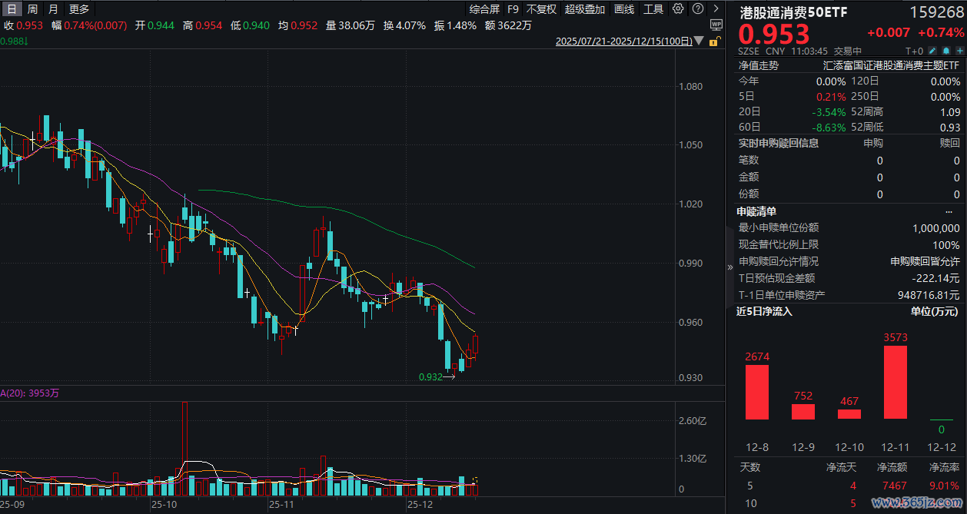Open the 不复权 adjustment dropdown
The image size is (967, 514).
pos(541,9)
